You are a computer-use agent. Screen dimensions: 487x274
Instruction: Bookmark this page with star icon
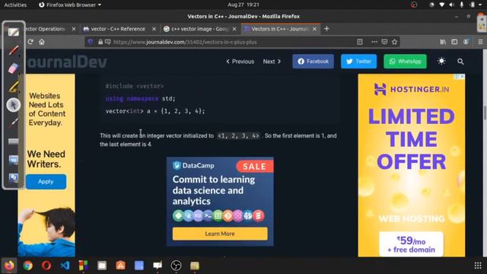[x=395, y=42]
